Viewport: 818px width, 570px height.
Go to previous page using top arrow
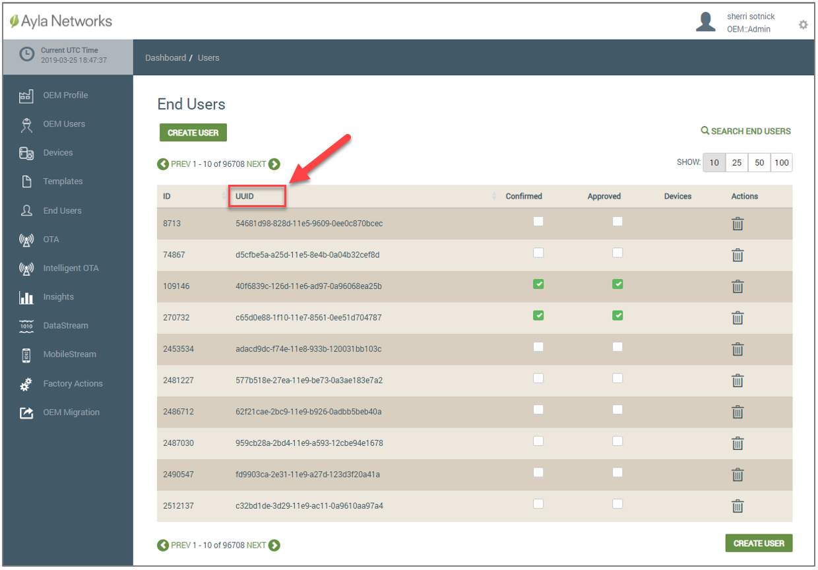(162, 164)
